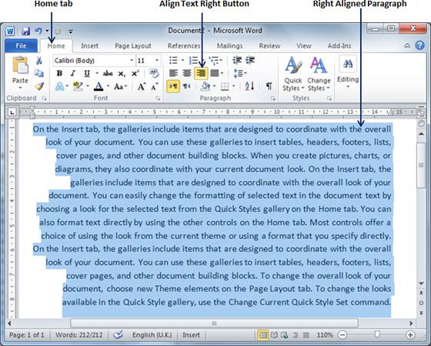Toggle Italic formatting
The height and width of the screenshot is (346, 431).
(x=73, y=73)
